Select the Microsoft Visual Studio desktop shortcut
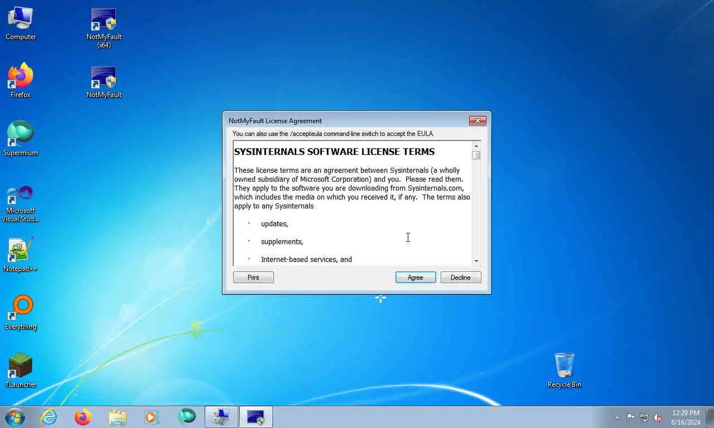This screenshot has width=714, height=428. 21,204
